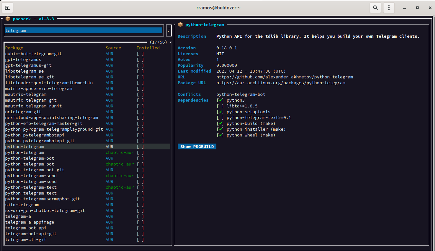Toggle install box for cubic-bot-telegram-git
435x251 pixels.
tap(140, 54)
